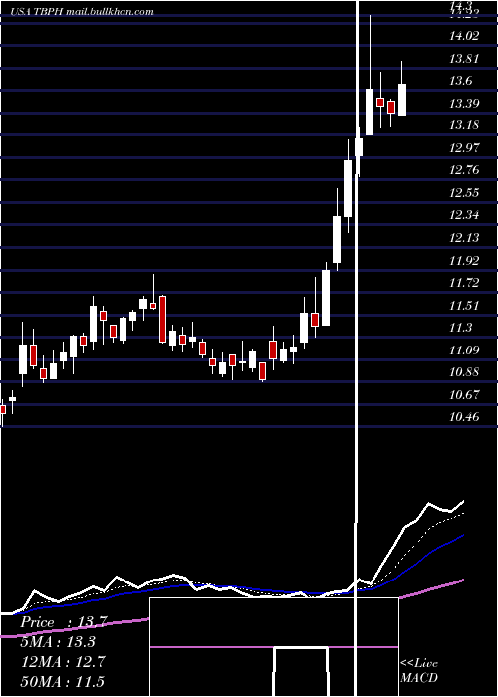Click the 12.97 price axis label
Image resolution: width=498 pixels, height=697 pixels.
[464, 148]
